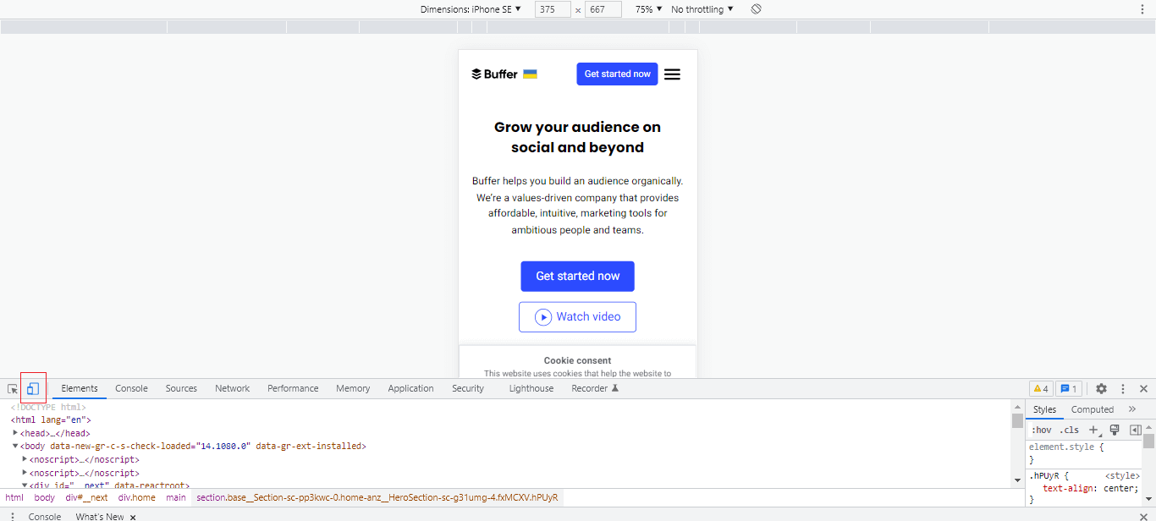This screenshot has height=521, width=1156.
Task: Collapse the div id __next node
Action: click(x=25, y=485)
